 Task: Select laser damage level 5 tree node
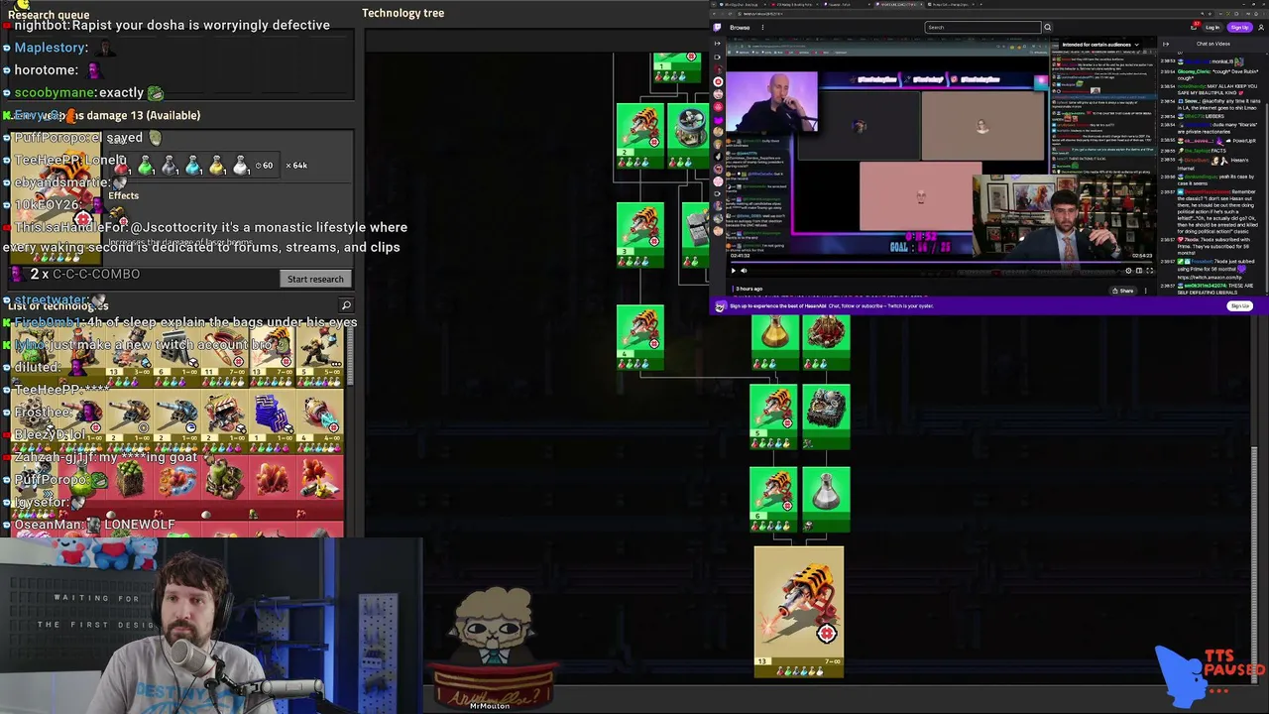click(773, 416)
